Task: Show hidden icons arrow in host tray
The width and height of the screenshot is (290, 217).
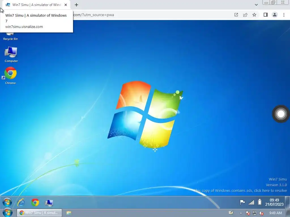Action: (241, 213)
